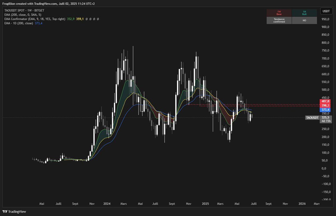
Task: Click the 1M Bull table cell
Action: coord(304,13)
